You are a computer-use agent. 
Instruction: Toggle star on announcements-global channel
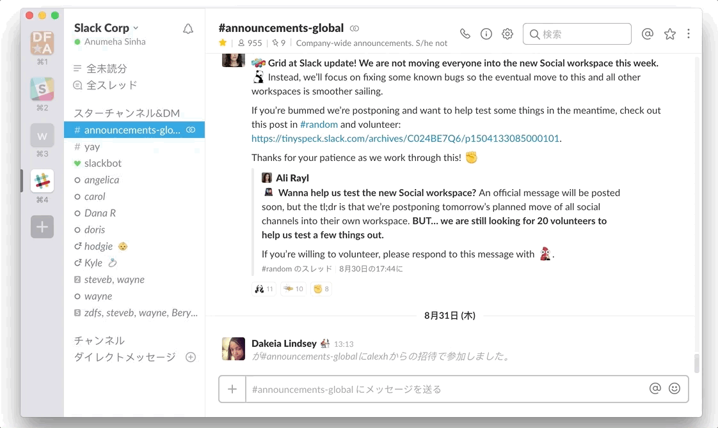[x=223, y=43]
